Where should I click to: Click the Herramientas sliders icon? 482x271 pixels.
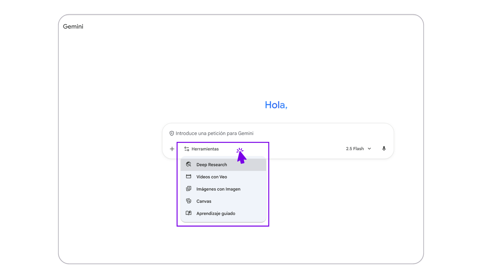tap(187, 149)
